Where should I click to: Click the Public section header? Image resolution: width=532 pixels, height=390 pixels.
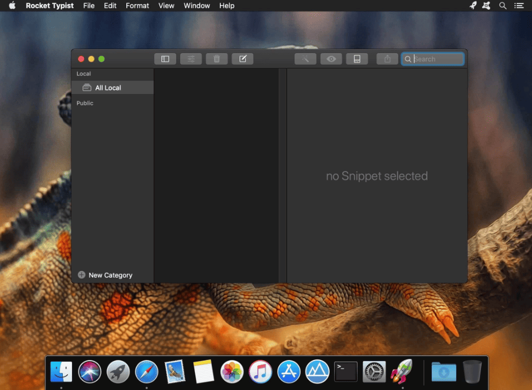85,103
